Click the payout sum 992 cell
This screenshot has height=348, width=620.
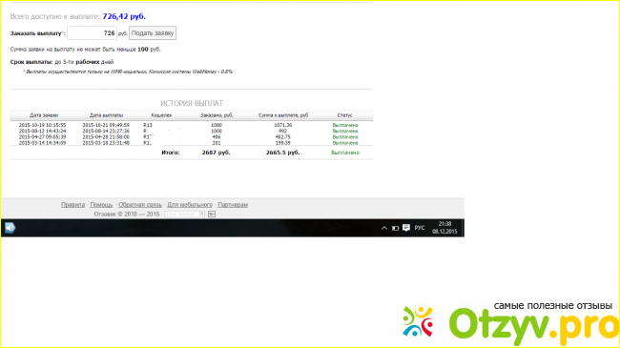[x=282, y=131]
